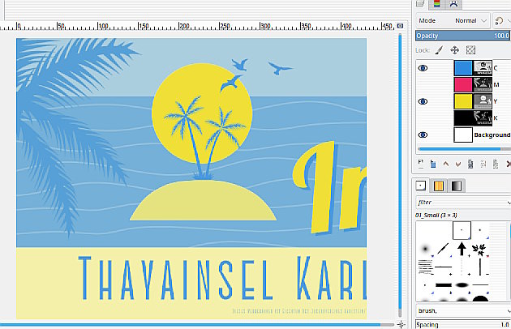511x329 pixels.
Task: Switch to the Channels tab
Action: [x=436, y=4]
